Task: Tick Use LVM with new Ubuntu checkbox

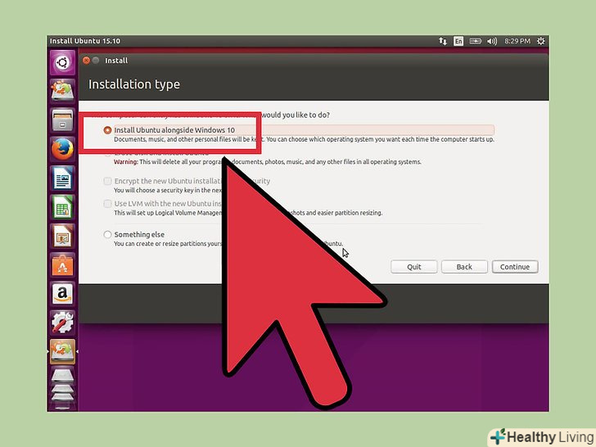Action: coord(107,203)
